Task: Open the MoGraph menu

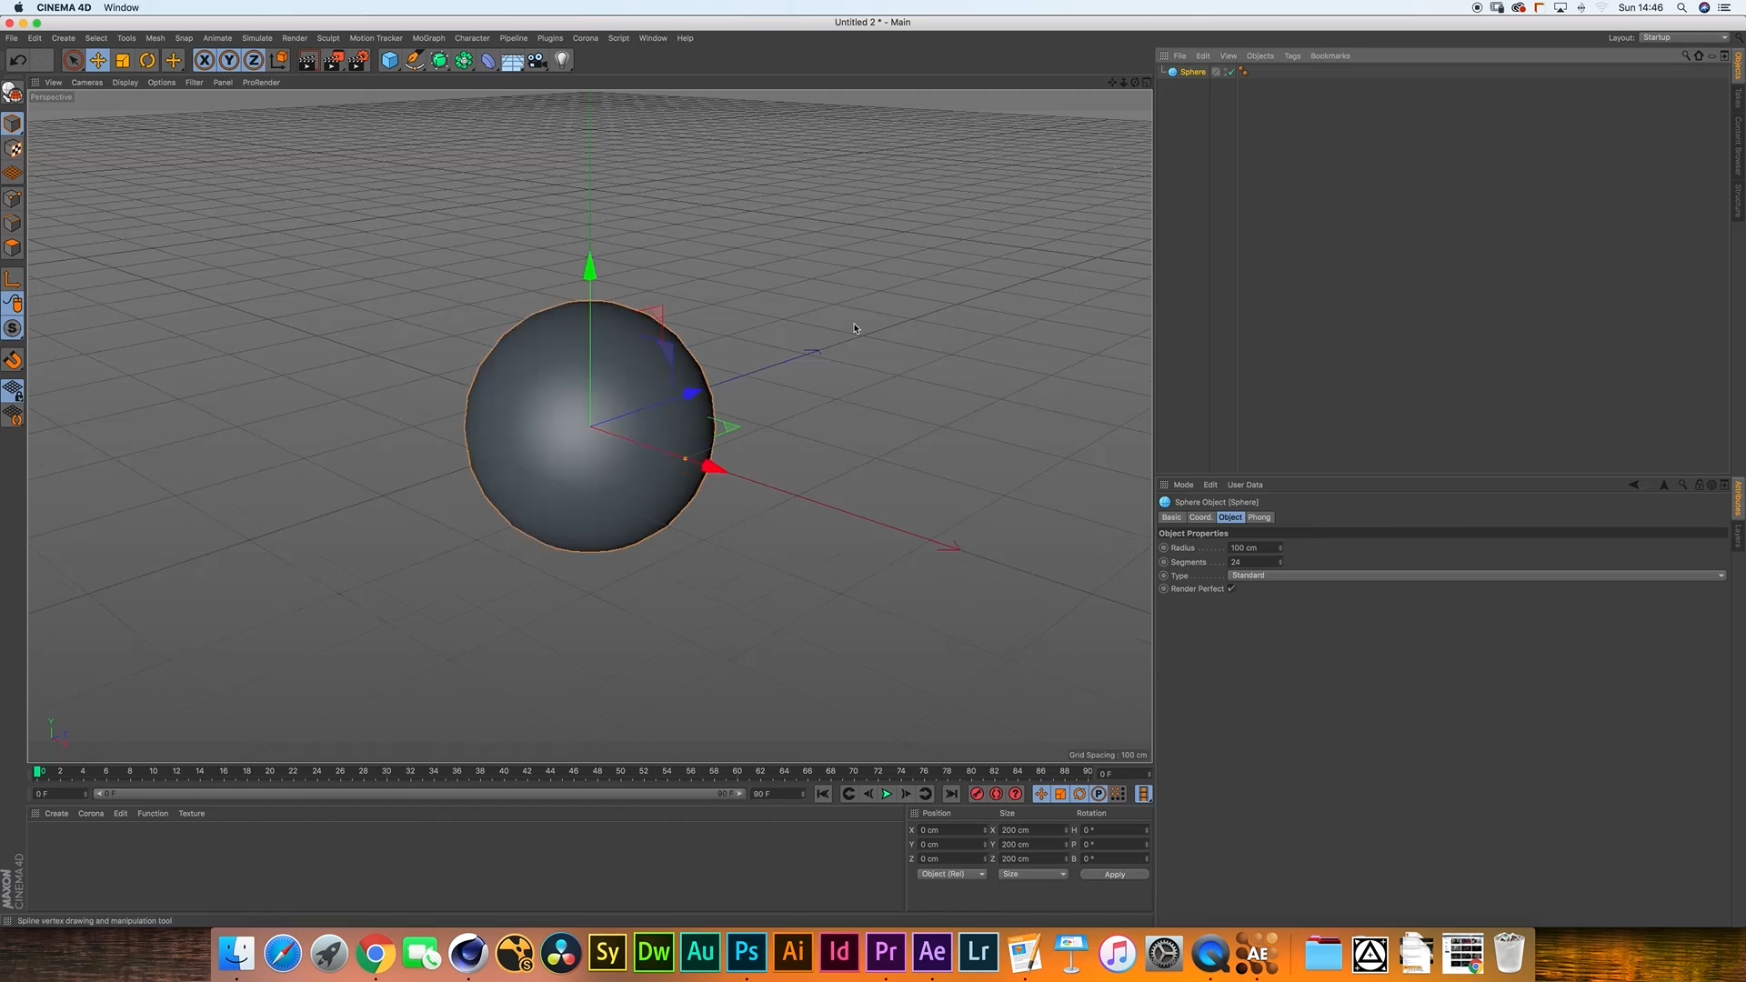Action: (x=428, y=38)
